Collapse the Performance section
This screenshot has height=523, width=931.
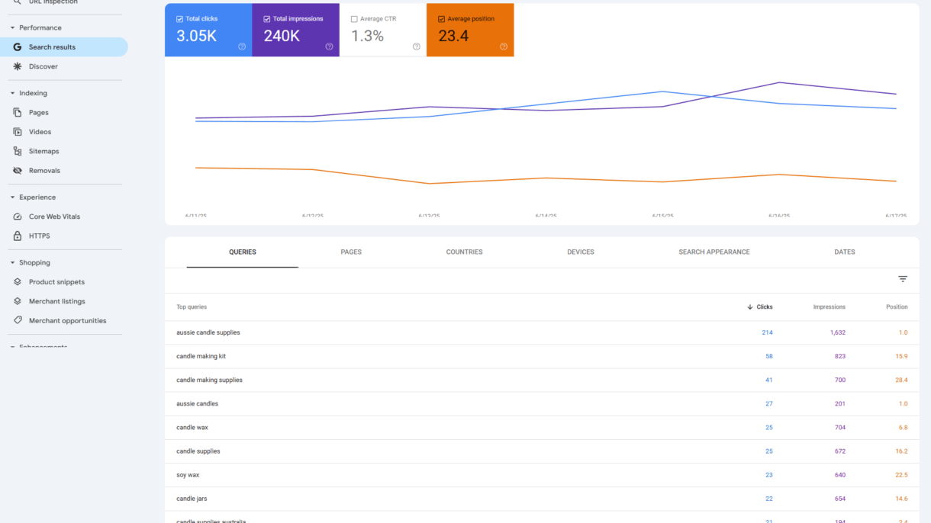(x=12, y=28)
